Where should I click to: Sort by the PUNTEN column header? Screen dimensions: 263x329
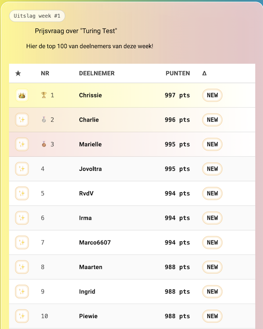click(178, 73)
